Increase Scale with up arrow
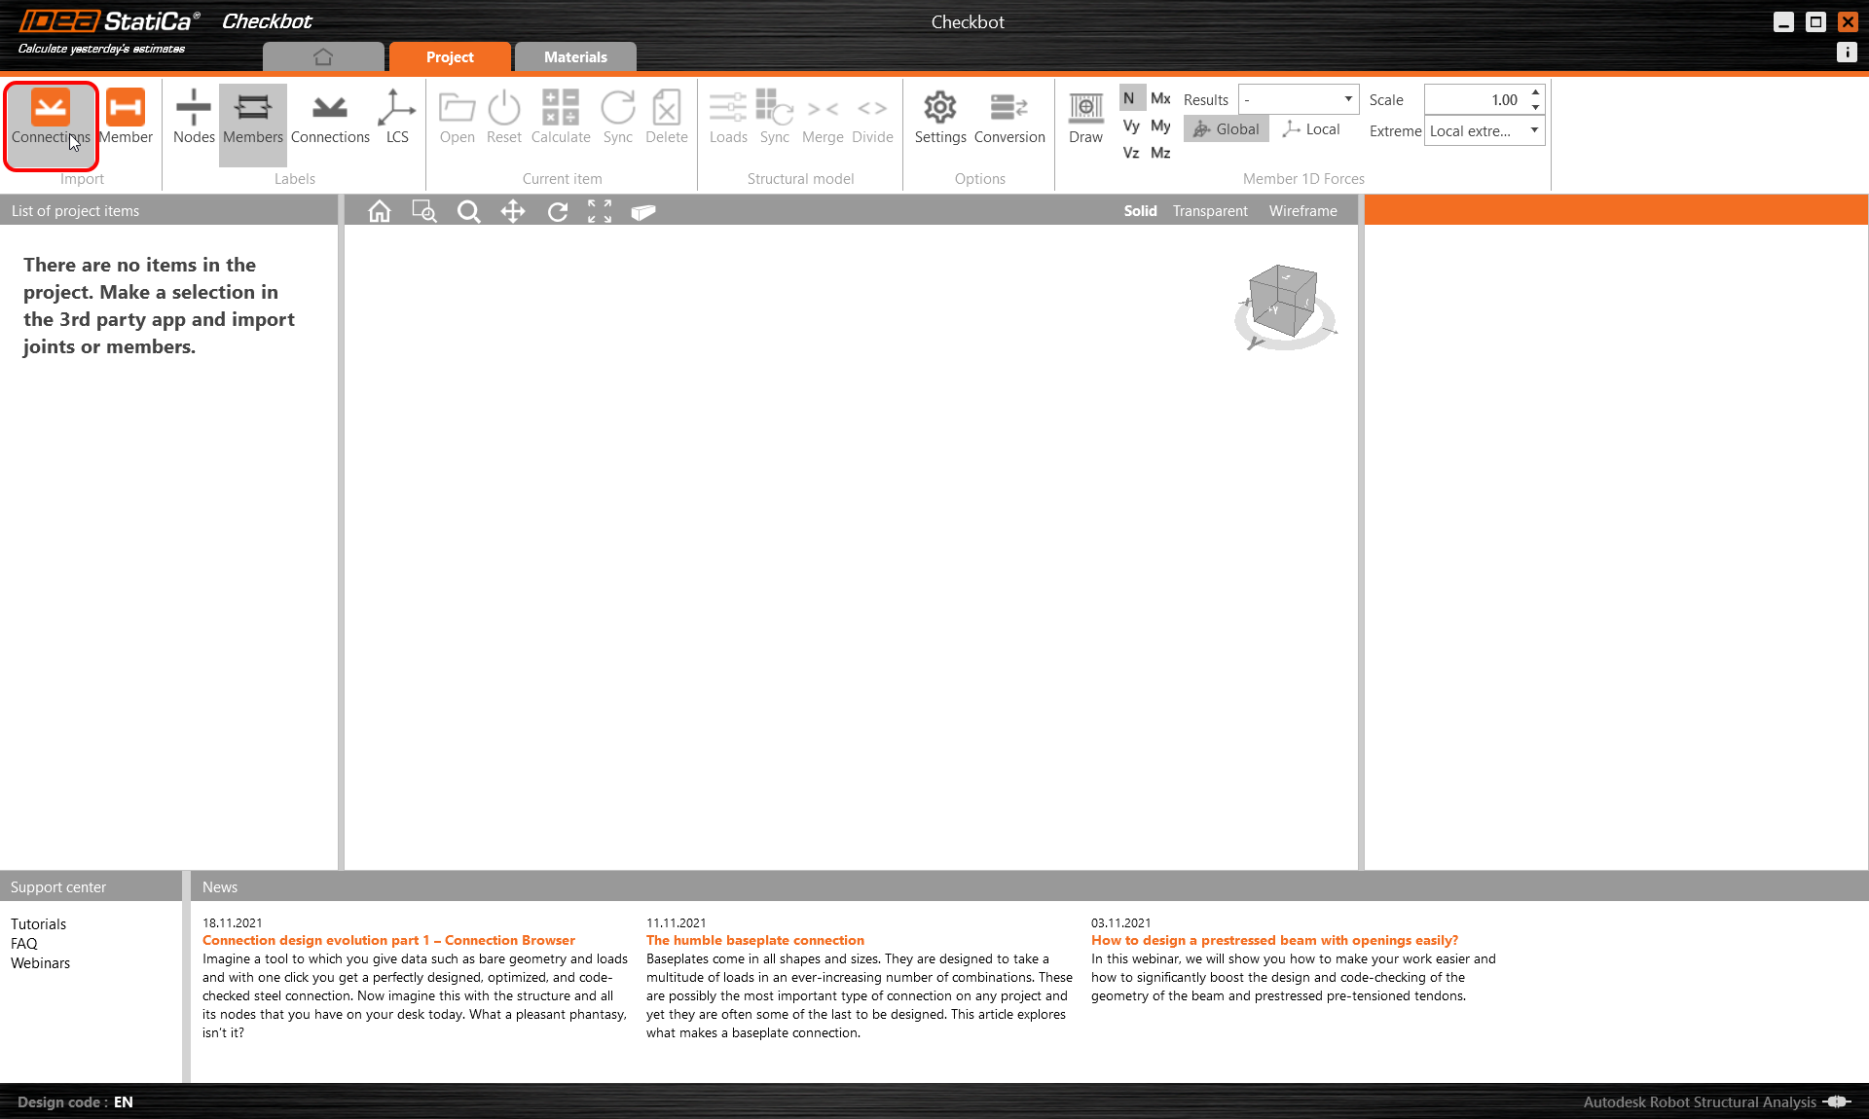1869x1119 pixels. (1535, 92)
